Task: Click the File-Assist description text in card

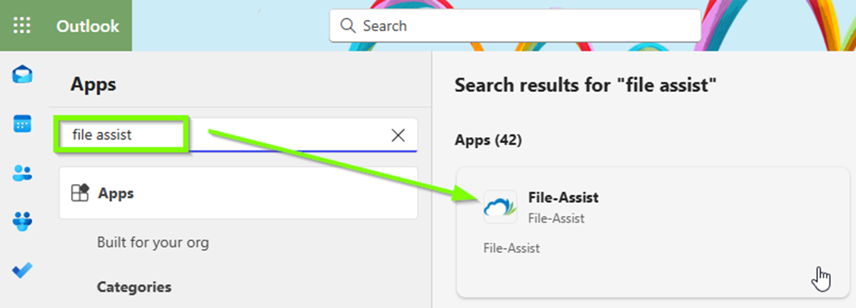Action: [x=511, y=248]
